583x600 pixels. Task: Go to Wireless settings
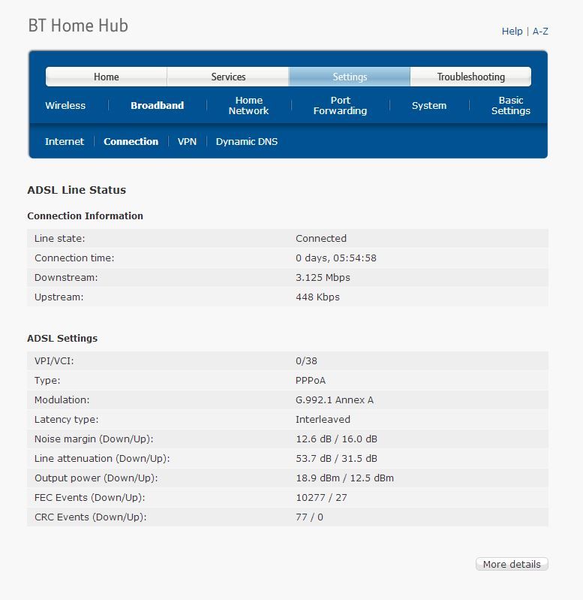[x=65, y=105]
